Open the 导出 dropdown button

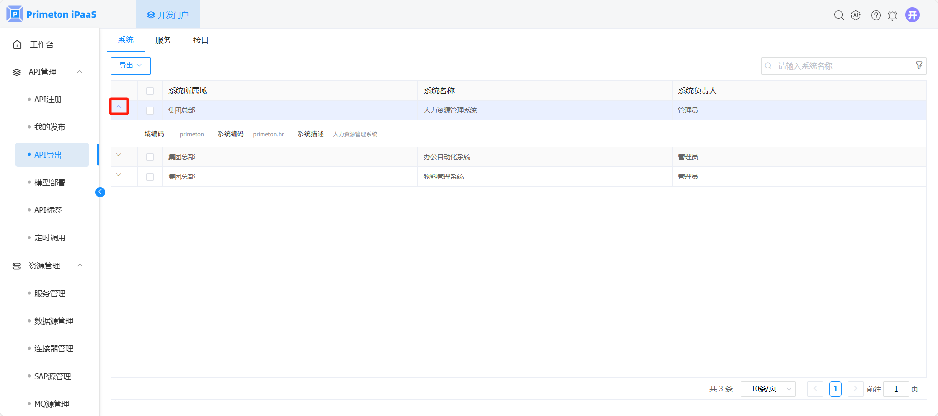(130, 66)
